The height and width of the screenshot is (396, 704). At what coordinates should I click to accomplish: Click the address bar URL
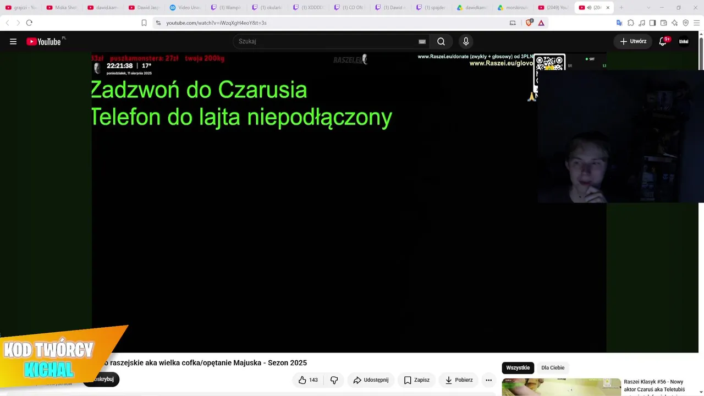tap(217, 23)
